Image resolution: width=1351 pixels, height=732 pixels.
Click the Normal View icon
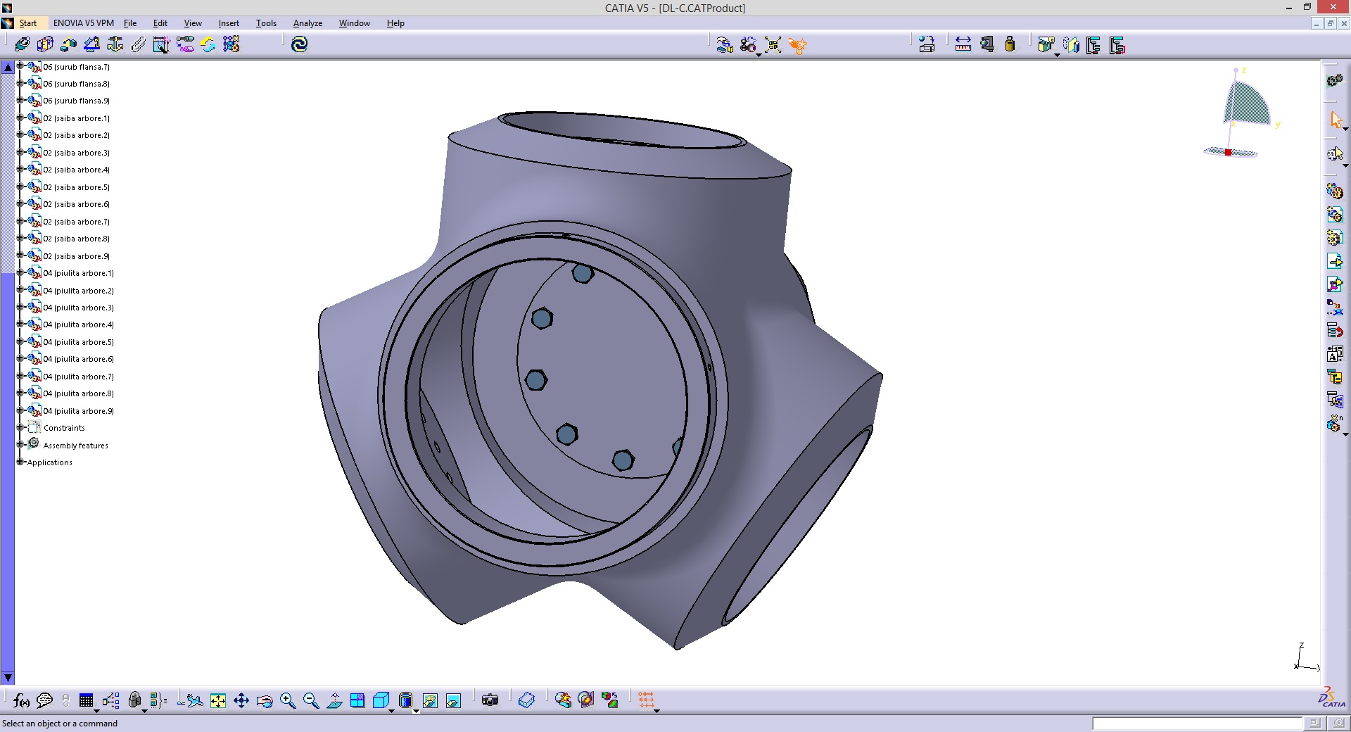[x=334, y=700]
